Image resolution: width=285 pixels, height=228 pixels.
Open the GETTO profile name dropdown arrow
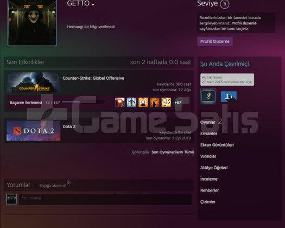tap(93, 4)
